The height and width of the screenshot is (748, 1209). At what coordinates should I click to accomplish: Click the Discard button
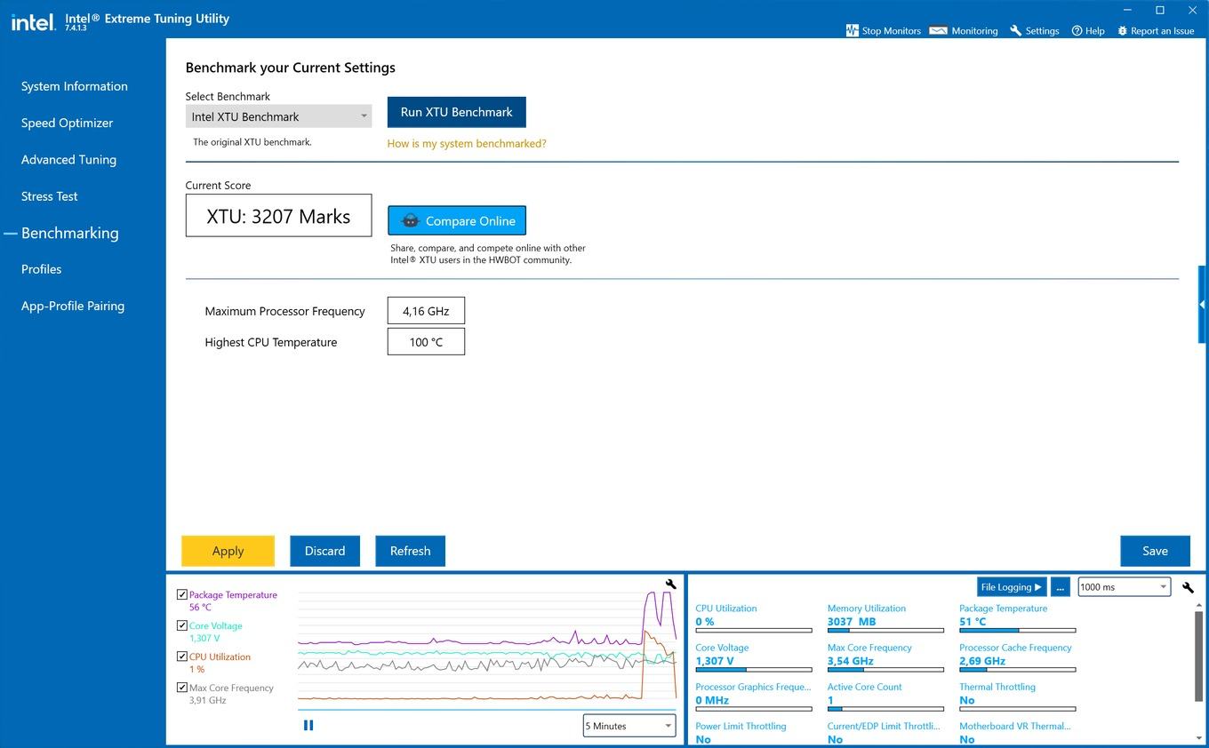(x=324, y=551)
